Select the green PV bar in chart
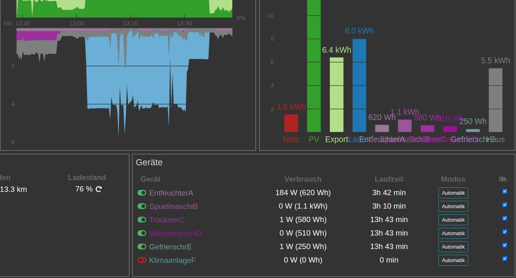Viewport: 516px width, 278px height. 314,66
